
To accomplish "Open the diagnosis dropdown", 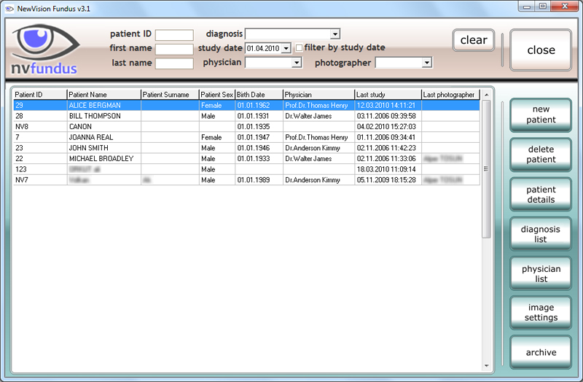I will click(x=335, y=34).
